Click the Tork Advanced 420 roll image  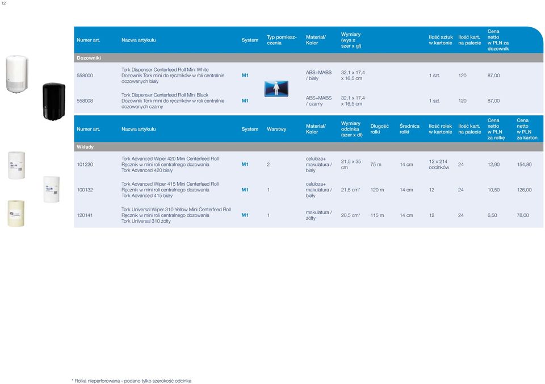pos(16,165)
